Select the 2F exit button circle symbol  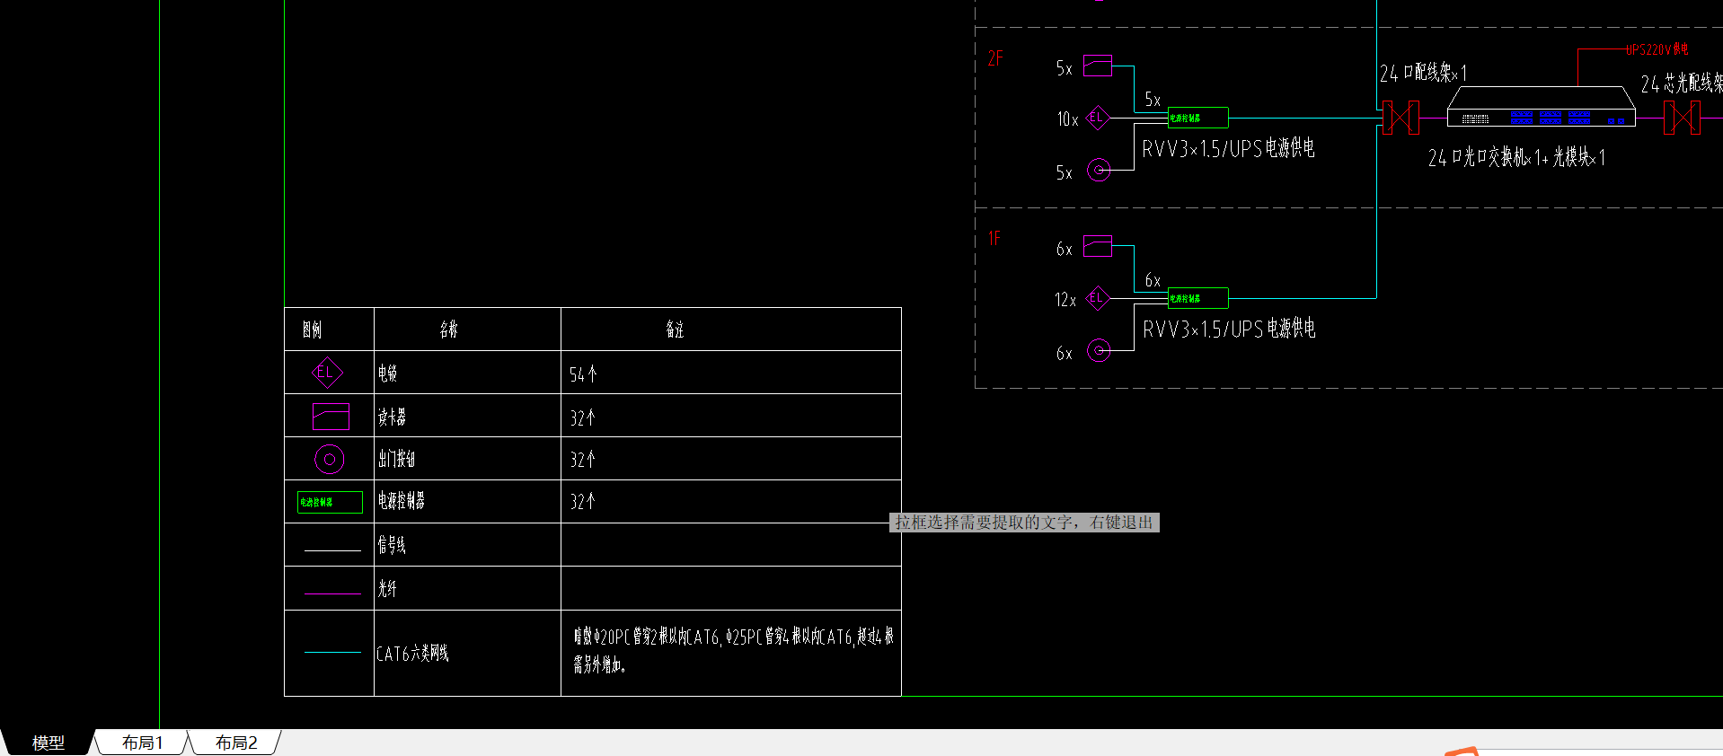(x=1099, y=170)
